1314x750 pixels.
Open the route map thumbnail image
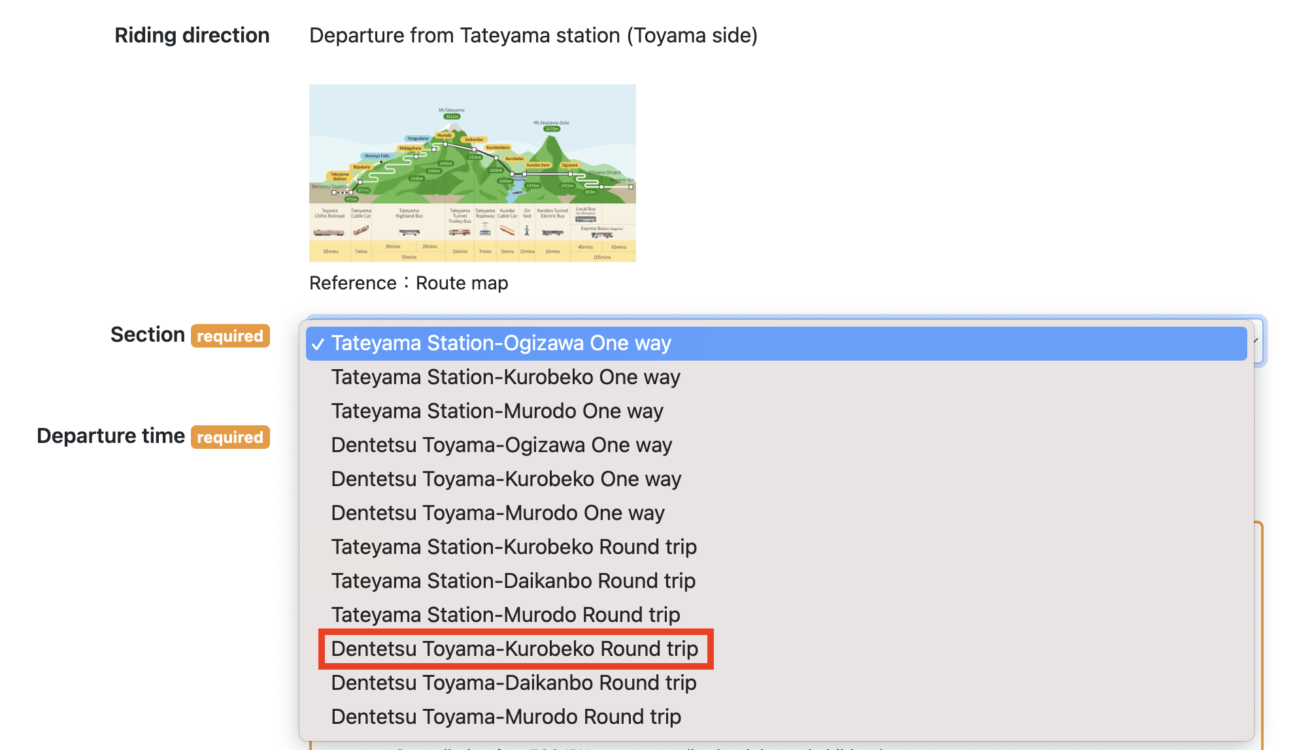pos(472,173)
